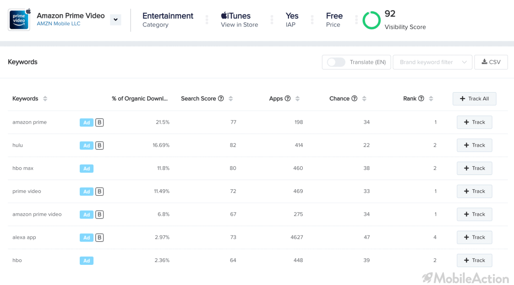
Task: Click the 92 visibility score number
Action: [390, 14]
